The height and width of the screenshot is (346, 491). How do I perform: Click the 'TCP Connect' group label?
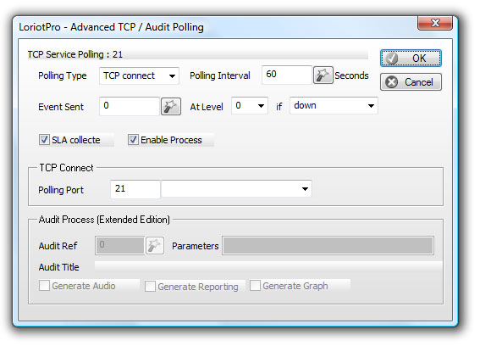pyautogui.click(x=66, y=168)
